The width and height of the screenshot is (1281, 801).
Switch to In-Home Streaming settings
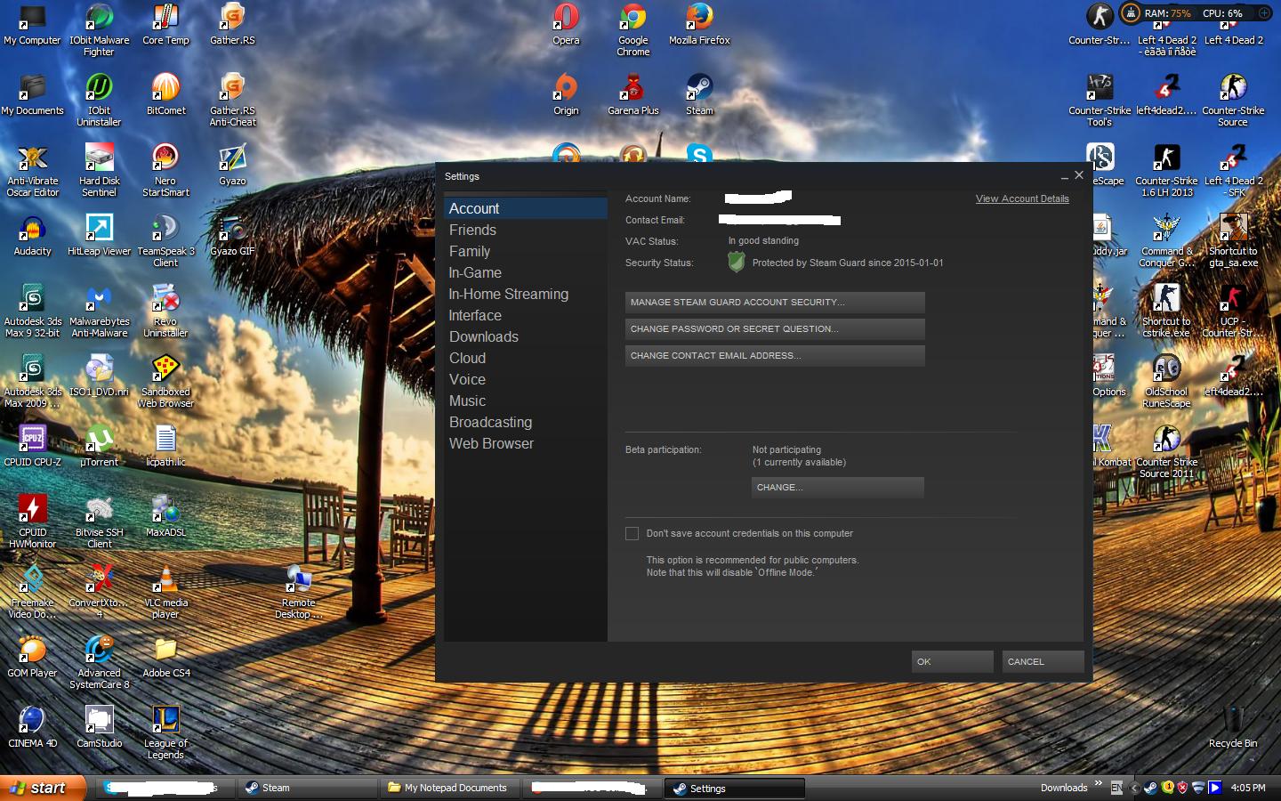click(526, 294)
